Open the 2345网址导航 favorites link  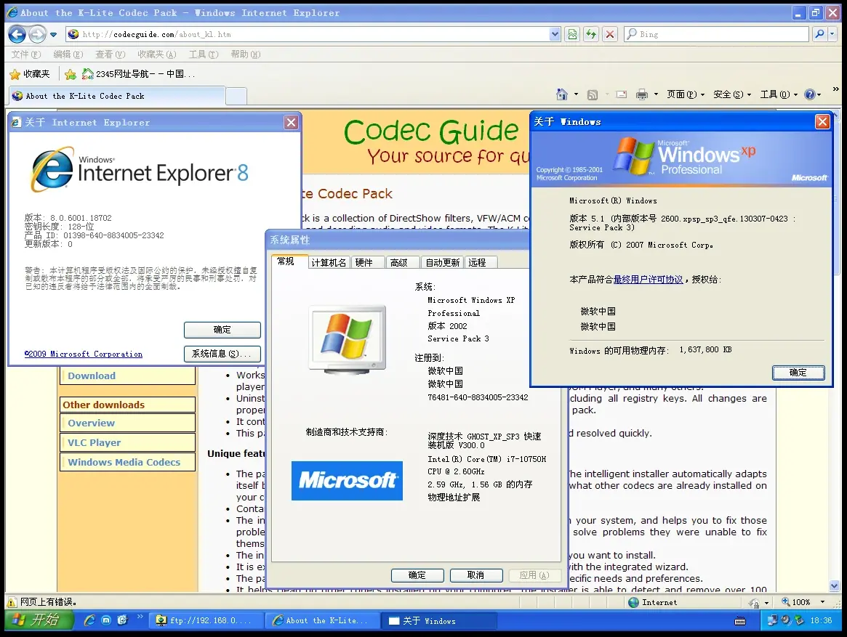(138, 74)
